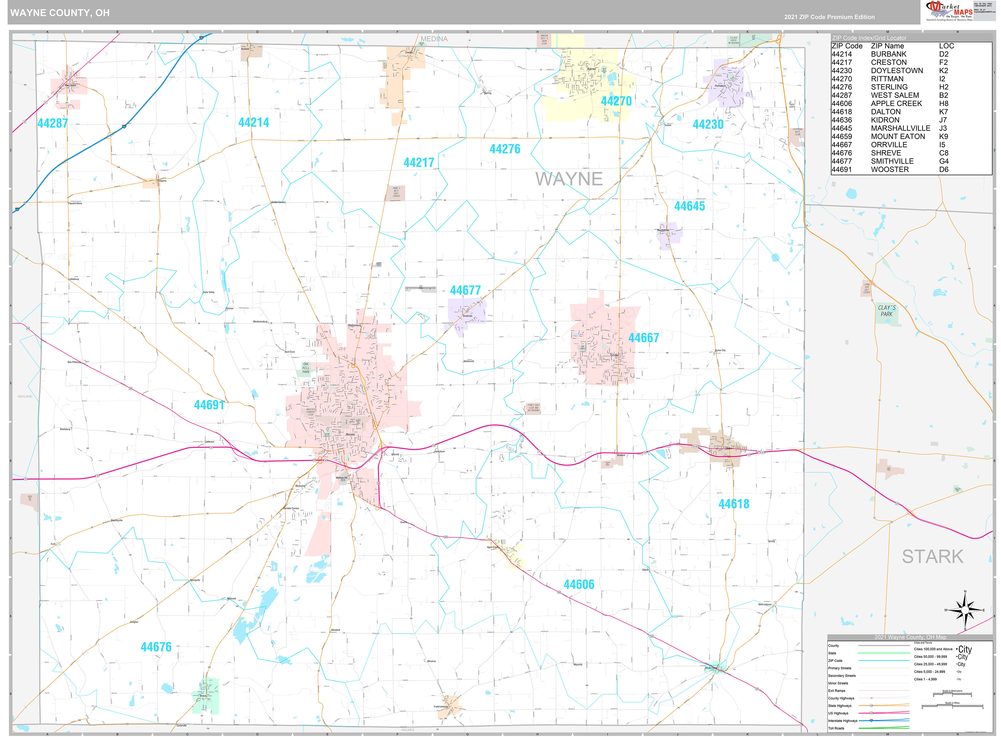
Task: Click the Scale in Miles bar
Action: [952, 706]
